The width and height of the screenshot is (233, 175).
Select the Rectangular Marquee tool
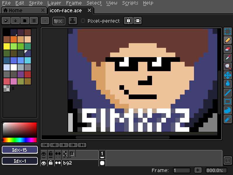pos(227,32)
